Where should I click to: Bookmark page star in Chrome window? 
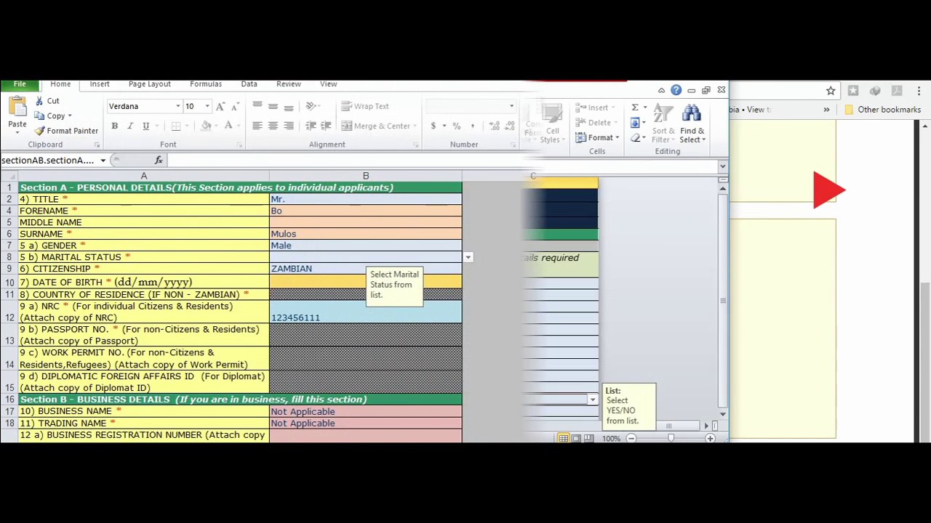[831, 91]
